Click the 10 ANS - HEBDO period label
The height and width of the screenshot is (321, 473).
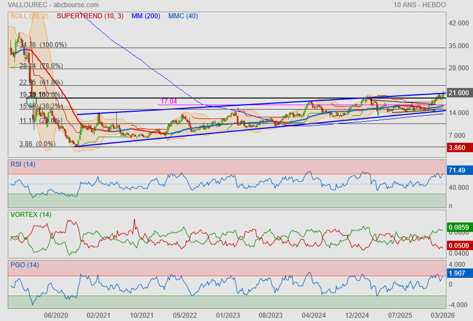tap(420, 4)
